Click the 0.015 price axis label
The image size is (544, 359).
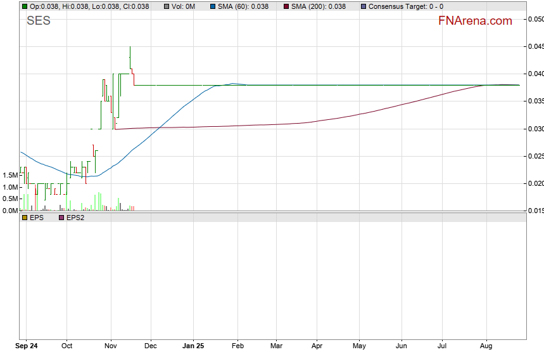click(536, 211)
